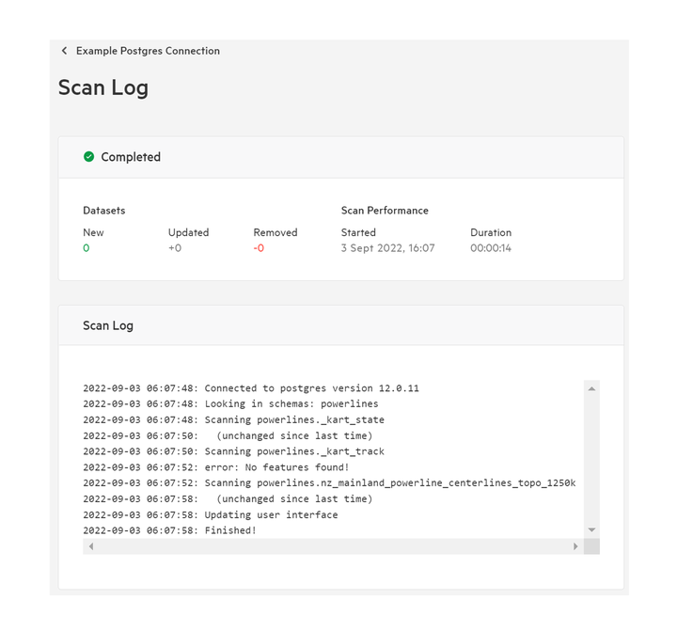This screenshot has width=677, height=631.
Task: Click the 'Scanning powerlines._kart_state' log line
Action: tap(233, 419)
